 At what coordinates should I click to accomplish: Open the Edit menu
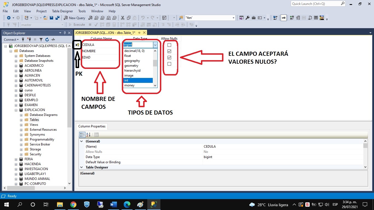tap(16, 11)
